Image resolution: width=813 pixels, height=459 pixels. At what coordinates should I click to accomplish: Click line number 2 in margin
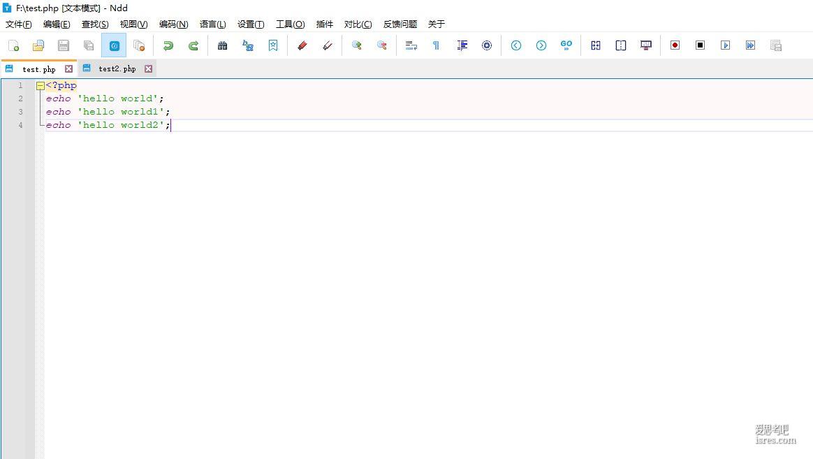pyautogui.click(x=21, y=99)
